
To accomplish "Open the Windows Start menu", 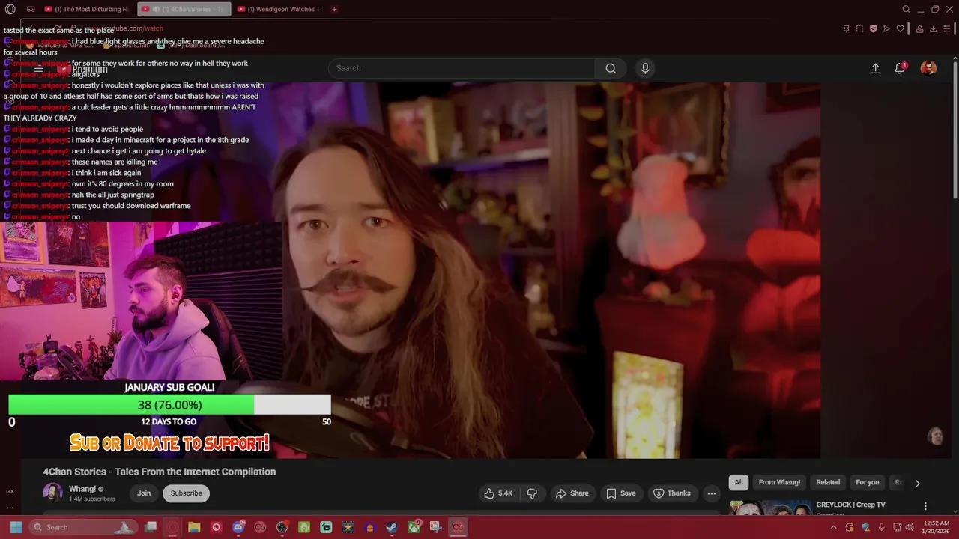I will pyautogui.click(x=16, y=527).
